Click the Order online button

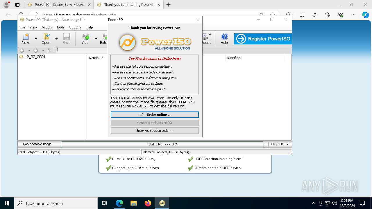(155, 115)
